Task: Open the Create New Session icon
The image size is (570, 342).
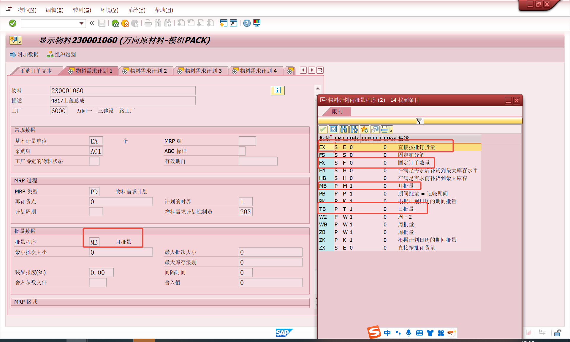Action: 224,23
